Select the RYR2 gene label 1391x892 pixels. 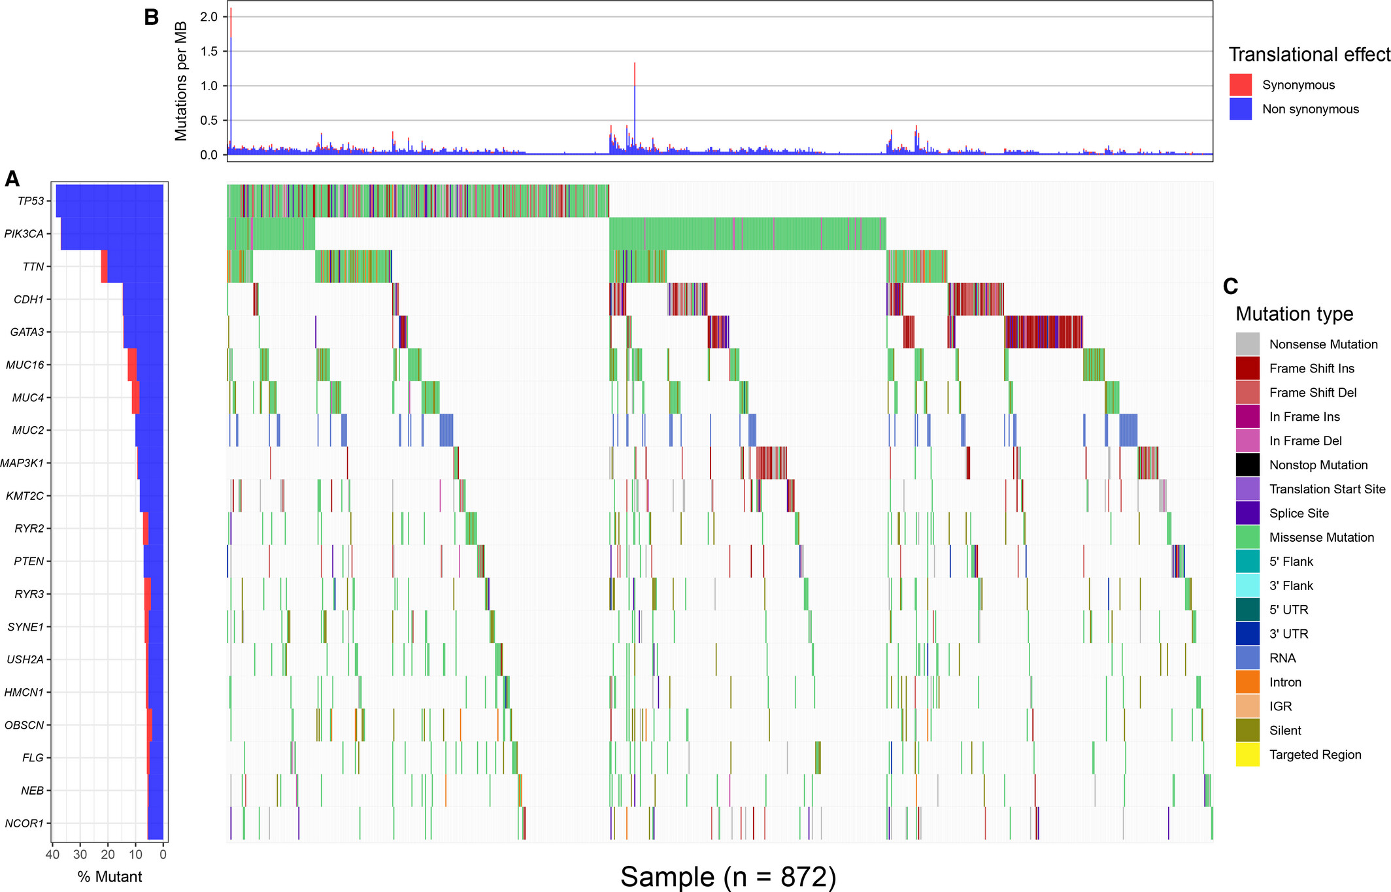[29, 528]
